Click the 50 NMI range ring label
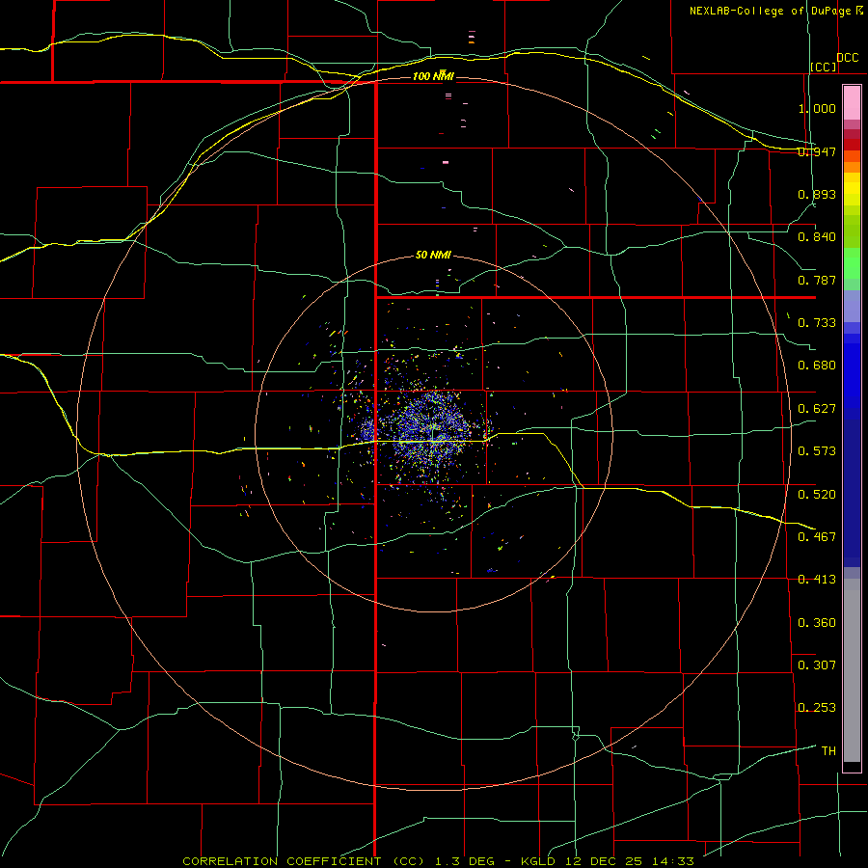Image resolution: width=868 pixels, height=868 pixels. point(433,255)
